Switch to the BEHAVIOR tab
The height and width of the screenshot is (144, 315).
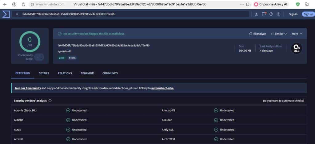click(x=87, y=73)
